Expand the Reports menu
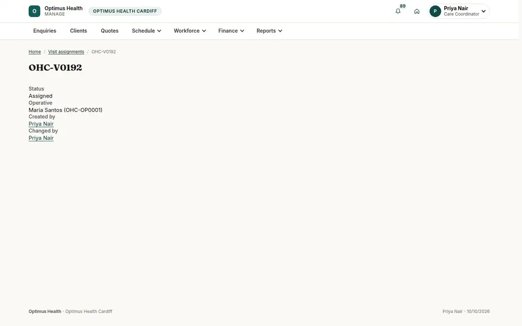 (x=269, y=31)
